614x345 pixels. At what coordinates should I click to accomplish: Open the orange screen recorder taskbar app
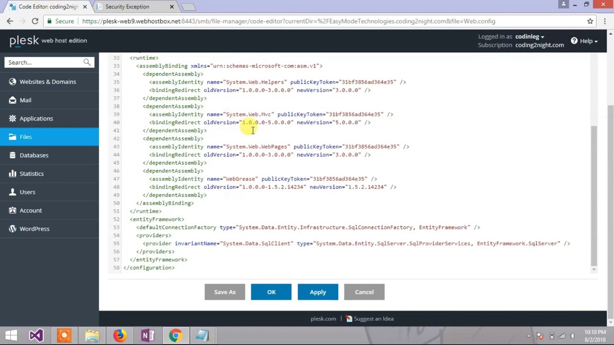[64, 335]
